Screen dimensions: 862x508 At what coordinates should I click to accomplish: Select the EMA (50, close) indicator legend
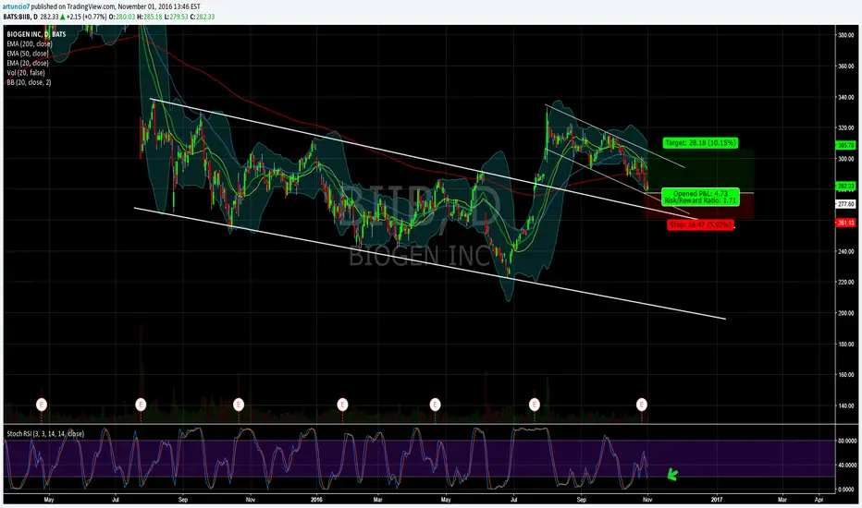pyautogui.click(x=28, y=54)
